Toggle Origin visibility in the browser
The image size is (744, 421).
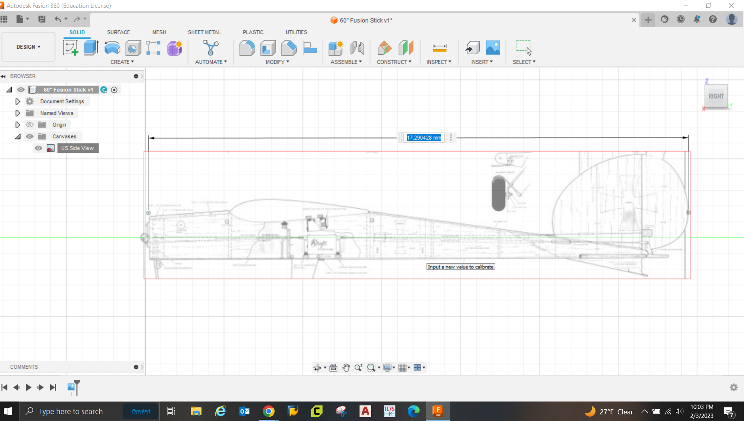[30, 125]
